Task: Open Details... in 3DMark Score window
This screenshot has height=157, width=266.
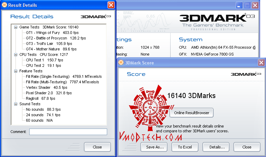Action: pyautogui.click(x=216, y=147)
